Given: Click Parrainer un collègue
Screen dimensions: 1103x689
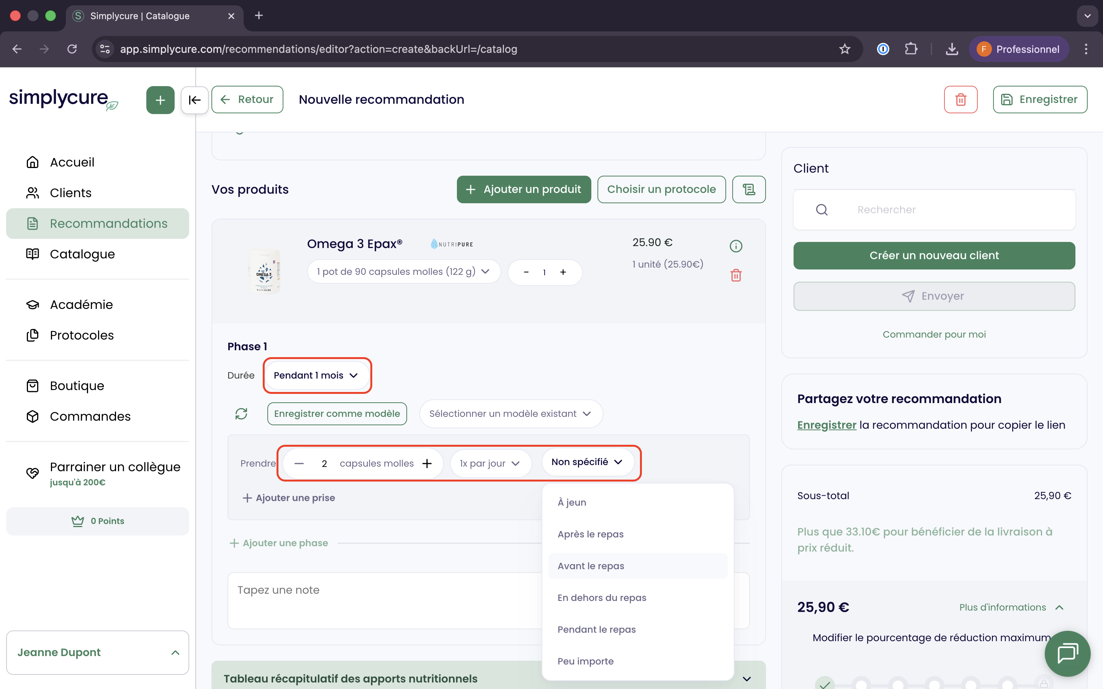Looking at the screenshot, I should [98, 473].
